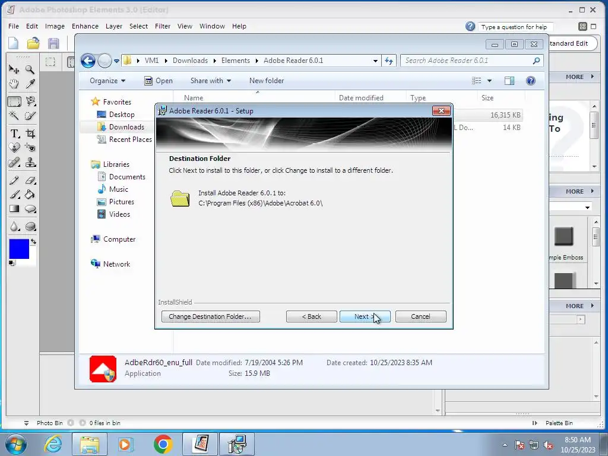Click the Simple Emboss style thumbnail
The height and width of the screenshot is (456, 608).
(x=563, y=236)
